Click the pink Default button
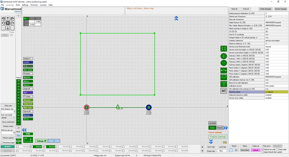This screenshot has height=157, width=289. pyautogui.click(x=256, y=150)
